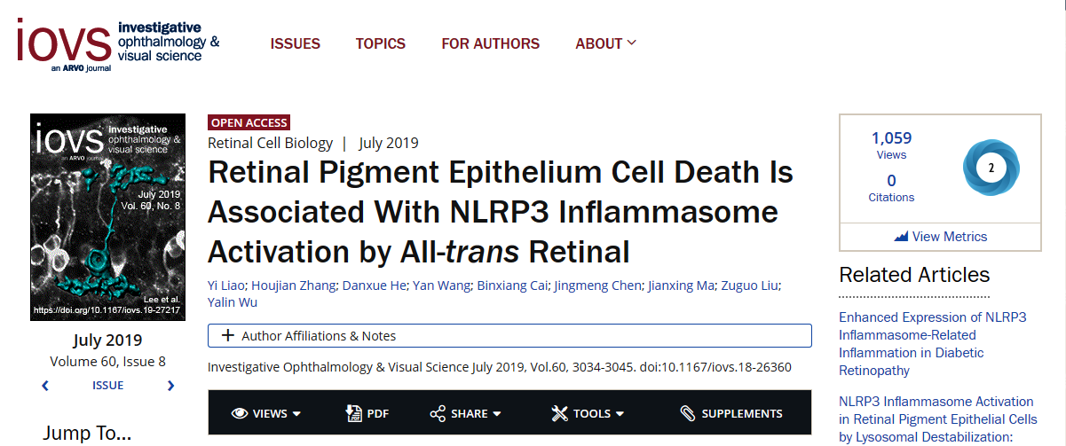Expand Author Affiliations & Notes
The width and height of the screenshot is (1066, 446).
pos(509,336)
